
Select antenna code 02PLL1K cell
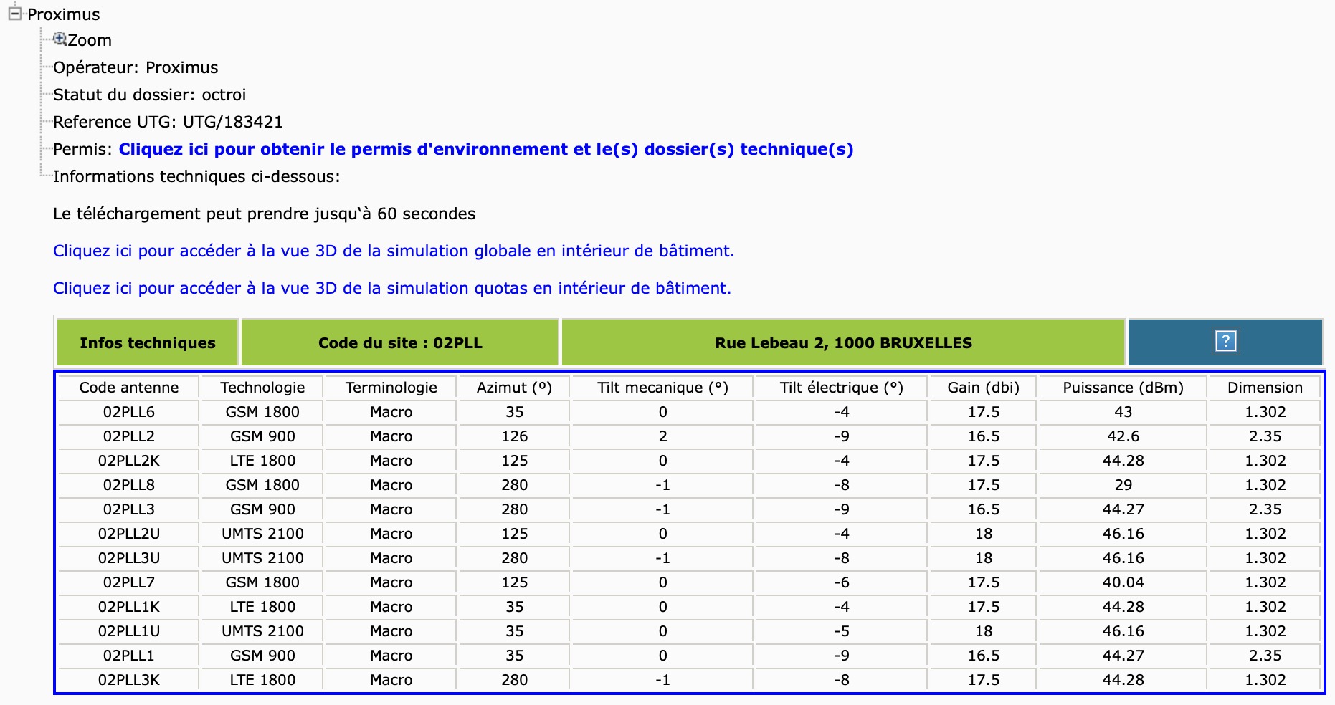pyautogui.click(x=129, y=607)
